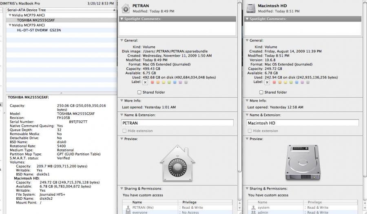Apply gray label to Macintosh HD
The height and width of the screenshot is (214, 367).
(x=308, y=82)
